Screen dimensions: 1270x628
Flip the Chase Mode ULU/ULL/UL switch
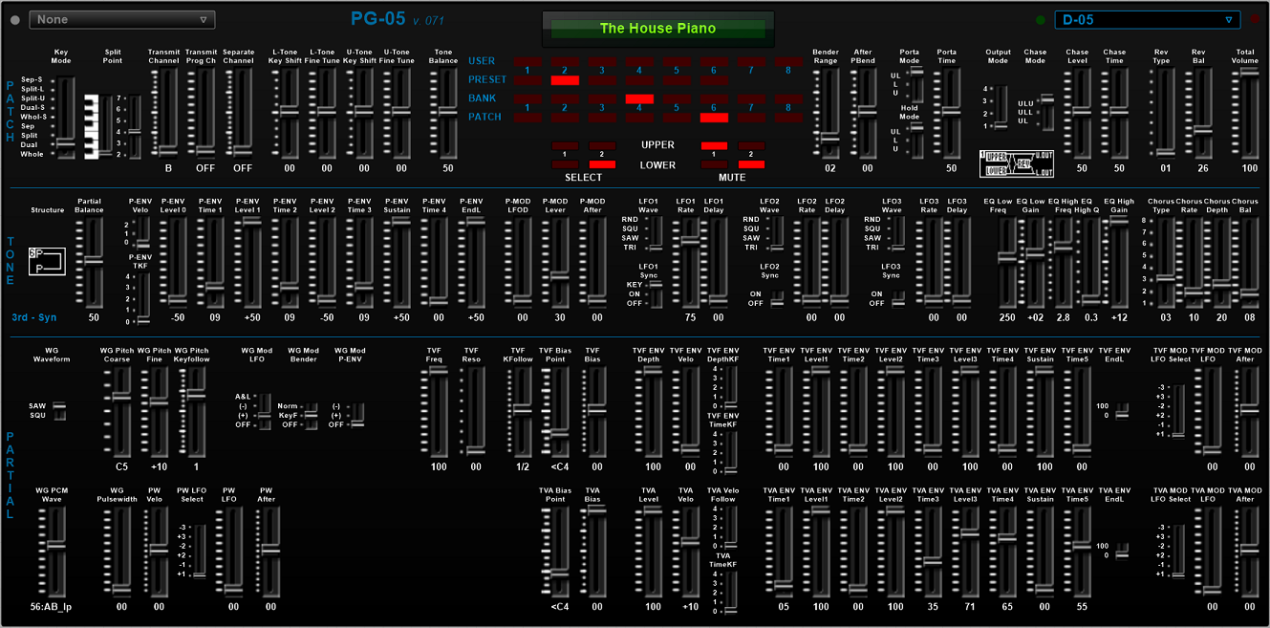click(1046, 112)
